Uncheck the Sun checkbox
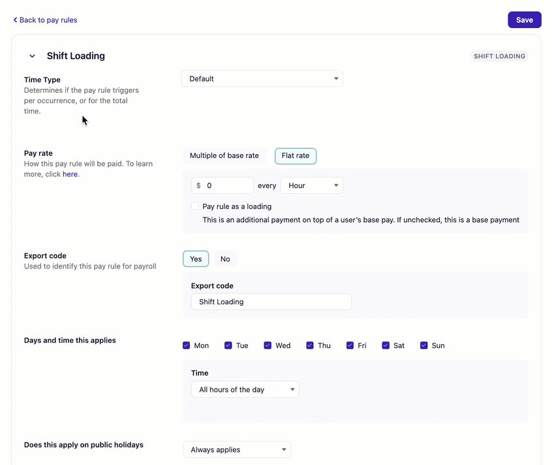Screen dimensions: 552x465 (x=424, y=345)
